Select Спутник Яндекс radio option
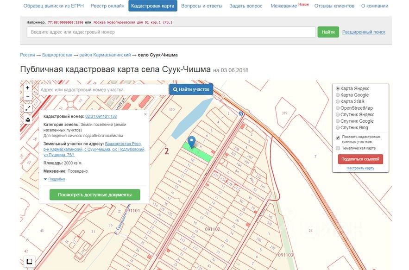Viewport: 409px width, 270px height. pyautogui.click(x=338, y=114)
